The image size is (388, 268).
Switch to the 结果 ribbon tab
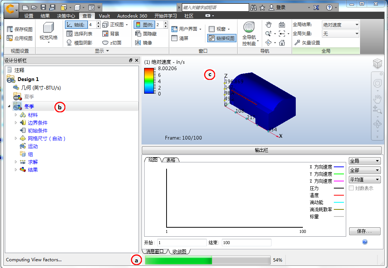point(45,16)
